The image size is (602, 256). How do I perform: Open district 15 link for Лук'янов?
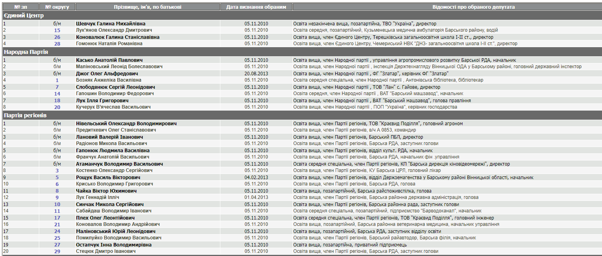(57, 31)
